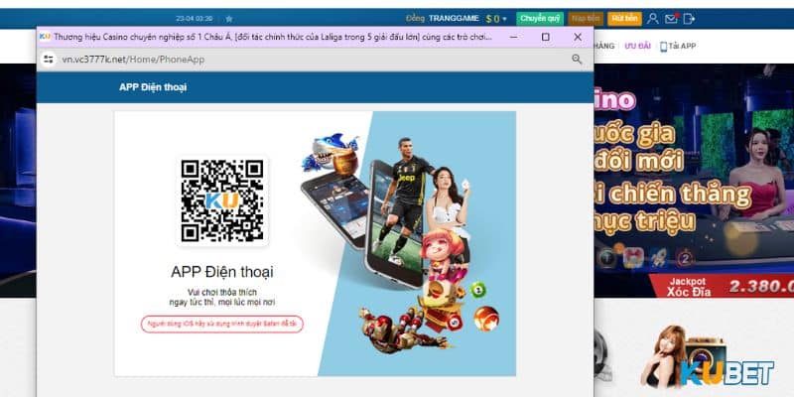Click the favorite star icon in header
Image resolution: width=794 pixels, height=397 pixels.
pos(229,19)
